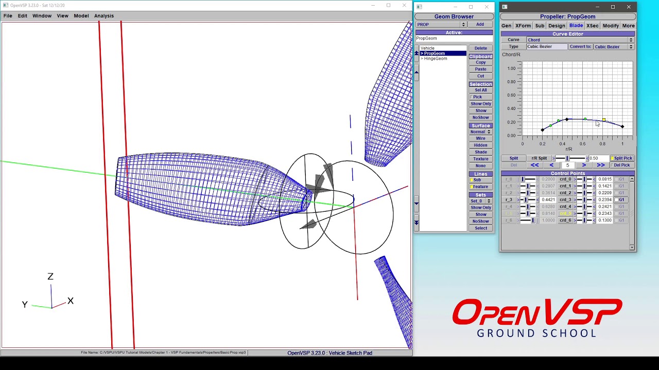Image resolution: width=659 pixels, height=370 pixels.
Task: Enable G1 continuity for crd_4
Action: (x=621, y=207)
